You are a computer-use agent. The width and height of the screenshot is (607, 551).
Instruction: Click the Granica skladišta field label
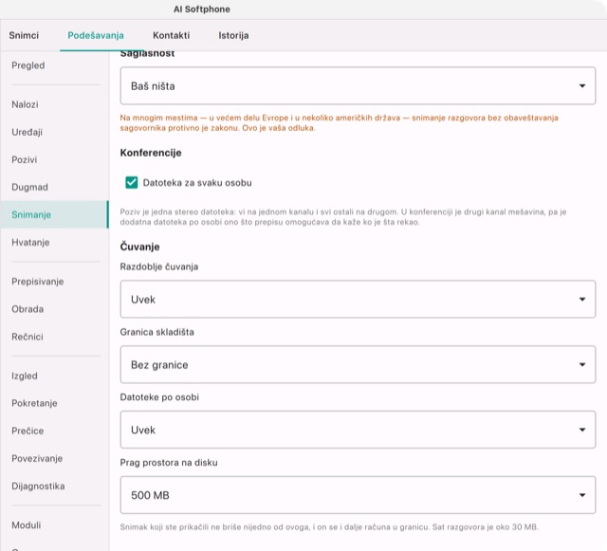[x=156, y=332]
